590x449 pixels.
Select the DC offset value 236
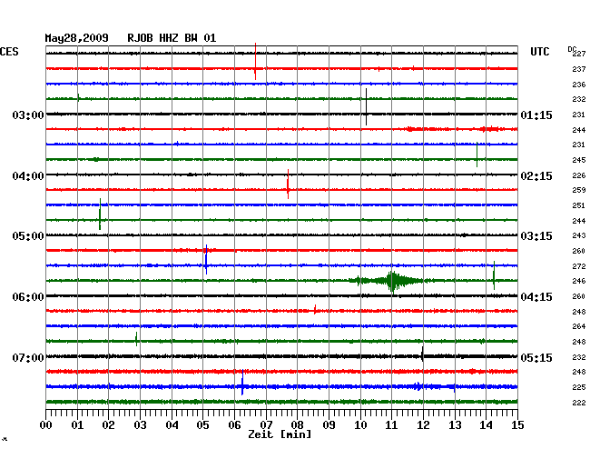tap(579, 85)
